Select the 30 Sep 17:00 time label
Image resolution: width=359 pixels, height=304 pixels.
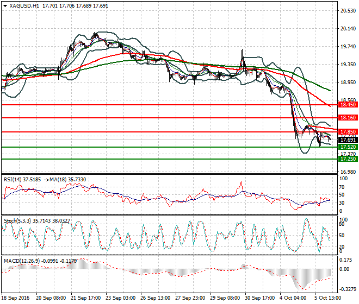[259, 298]
